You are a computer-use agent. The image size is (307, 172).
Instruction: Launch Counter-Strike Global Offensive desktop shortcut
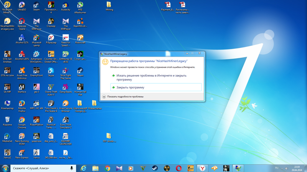[x=51, y=57]
